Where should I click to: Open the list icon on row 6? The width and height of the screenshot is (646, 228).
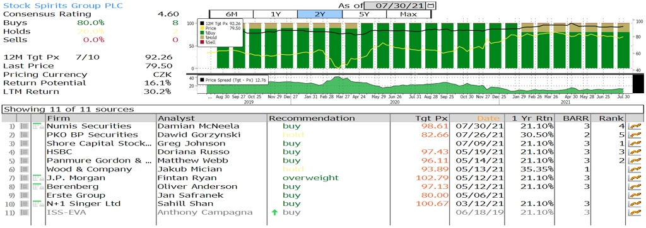tap(25, 169)
